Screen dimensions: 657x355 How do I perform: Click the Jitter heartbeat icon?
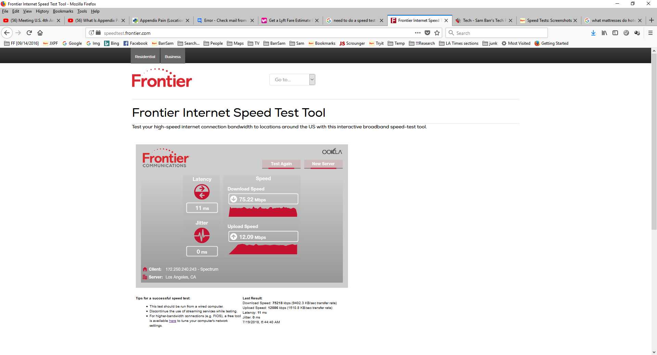click(202, 235)
